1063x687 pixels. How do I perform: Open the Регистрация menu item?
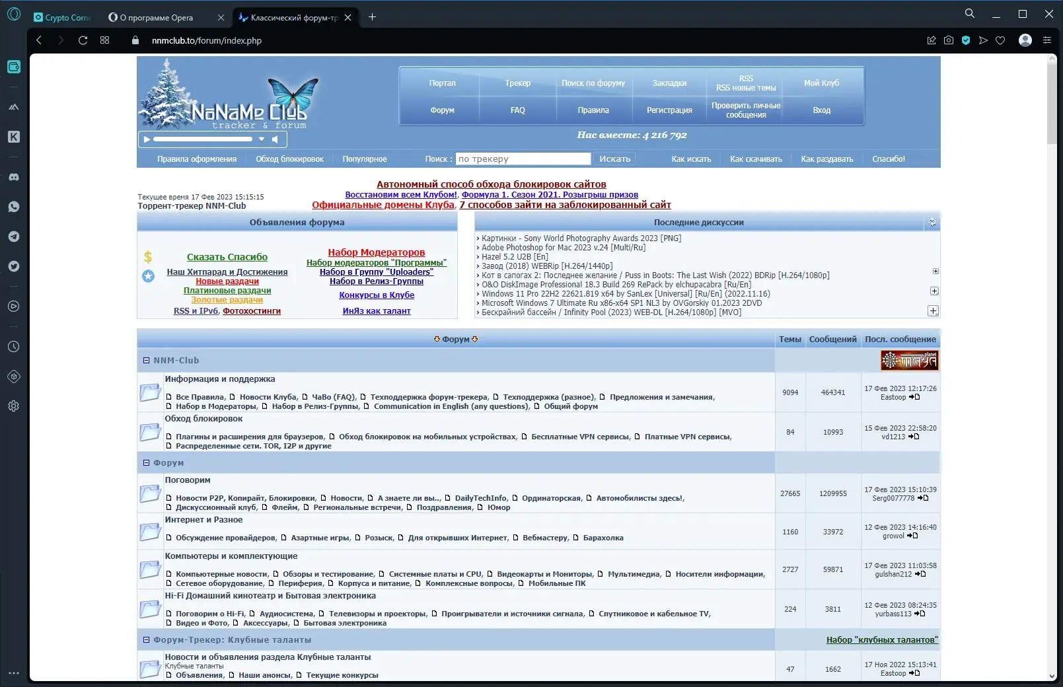669,110
